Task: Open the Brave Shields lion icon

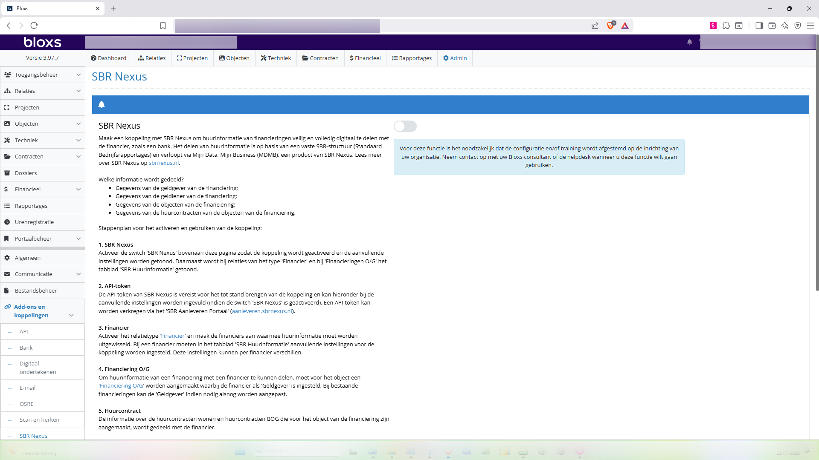Action: tap(611, 25)
